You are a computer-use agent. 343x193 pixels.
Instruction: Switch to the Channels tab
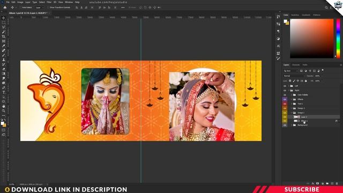[296, 65]
